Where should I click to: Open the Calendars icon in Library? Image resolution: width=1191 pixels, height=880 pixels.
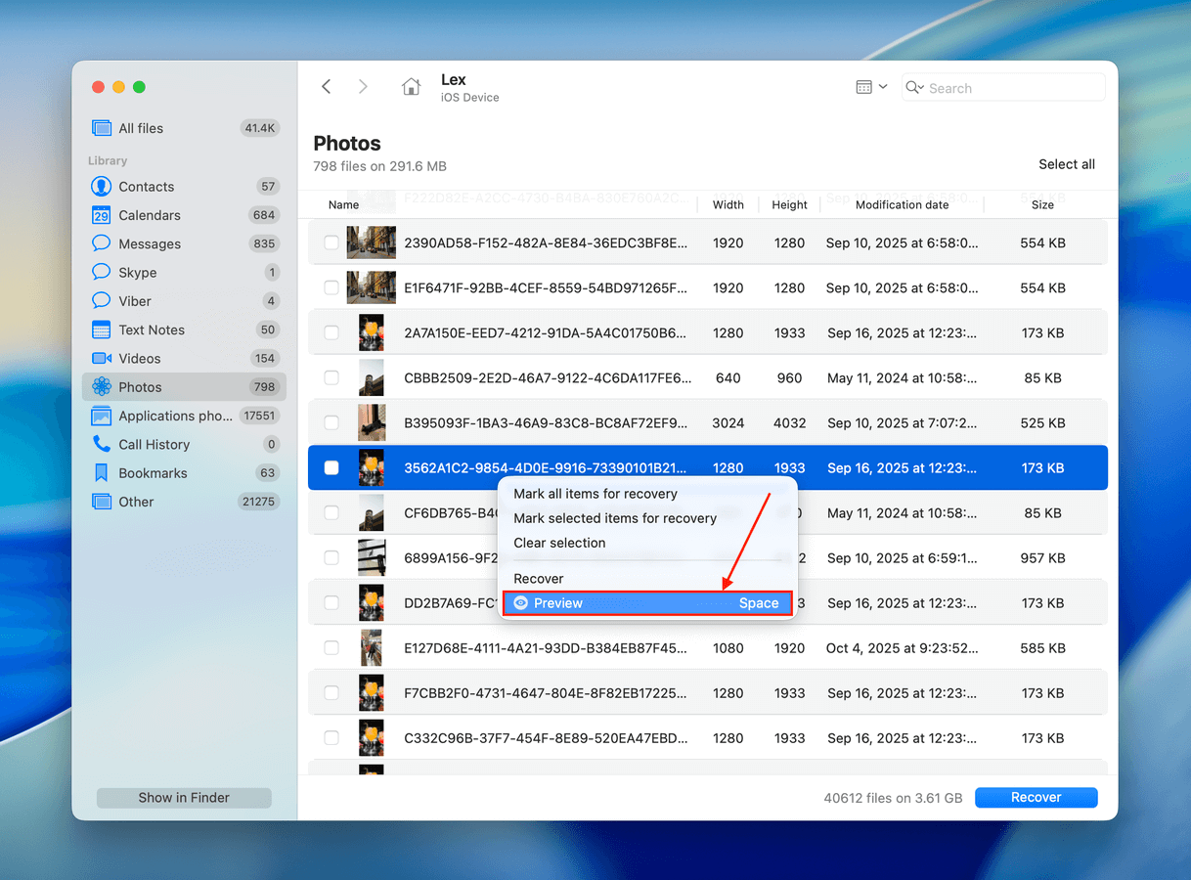(101, 215)
